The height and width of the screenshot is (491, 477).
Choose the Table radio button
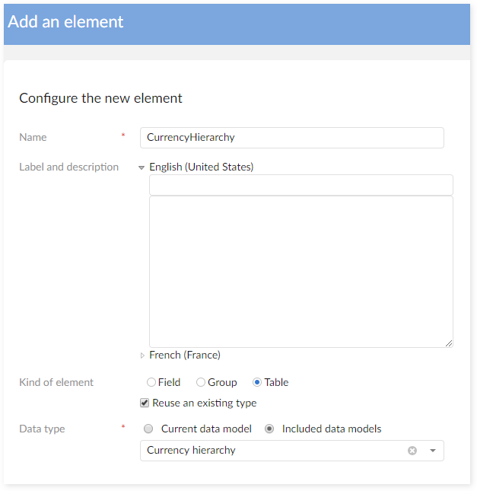pos(257,383)
